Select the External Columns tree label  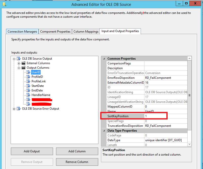tap(38, 63)
